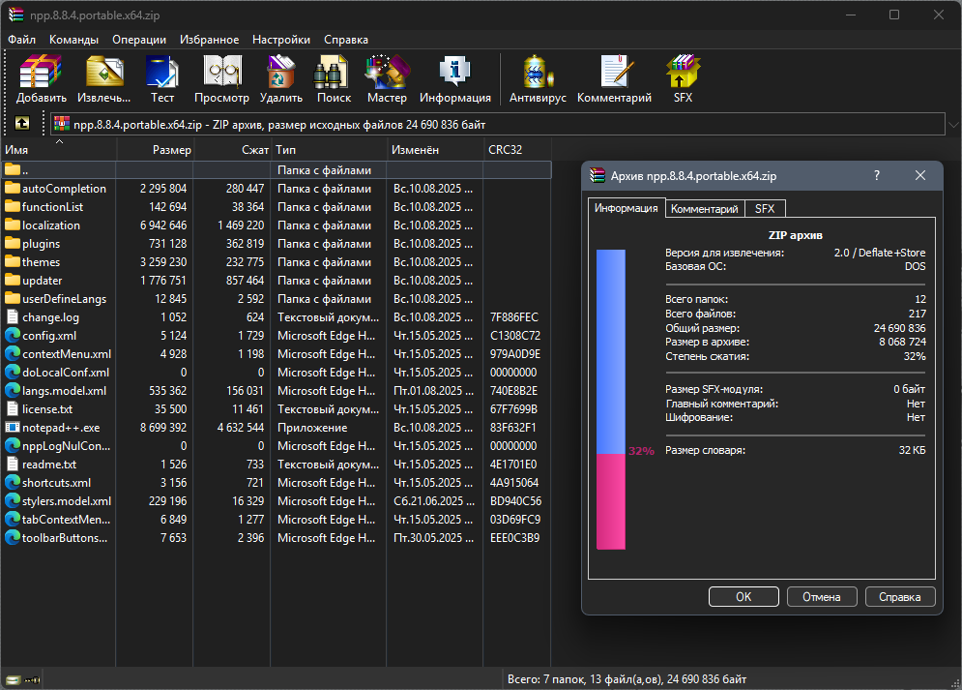Go up one folder level arrow

[x=22, y=124]
